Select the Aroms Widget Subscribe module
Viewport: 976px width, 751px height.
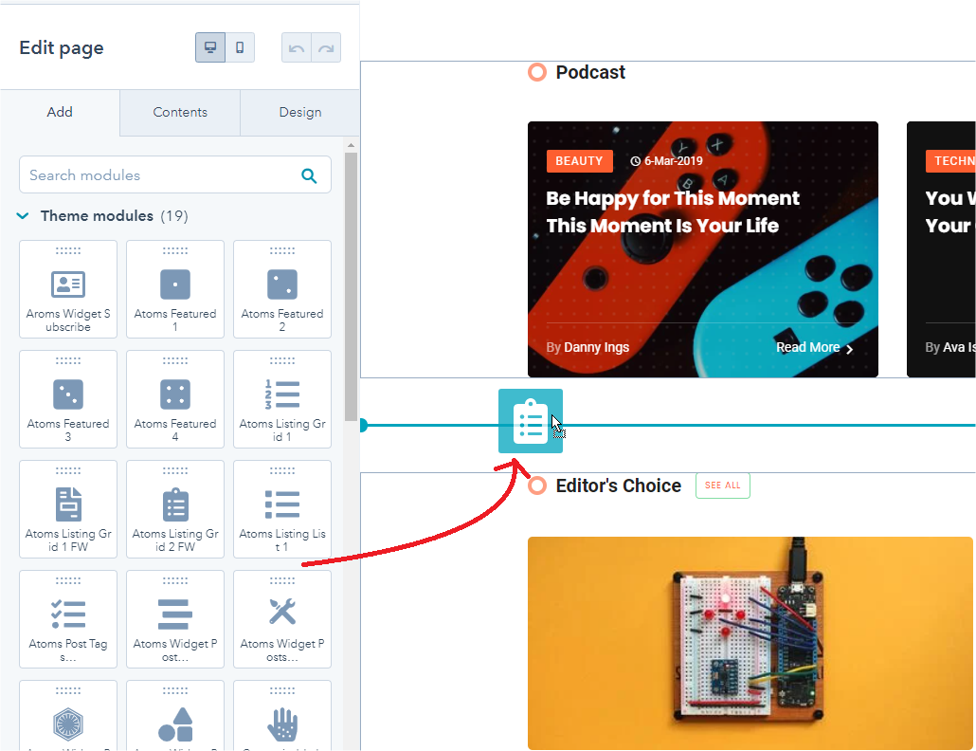(x=68, y=289)
